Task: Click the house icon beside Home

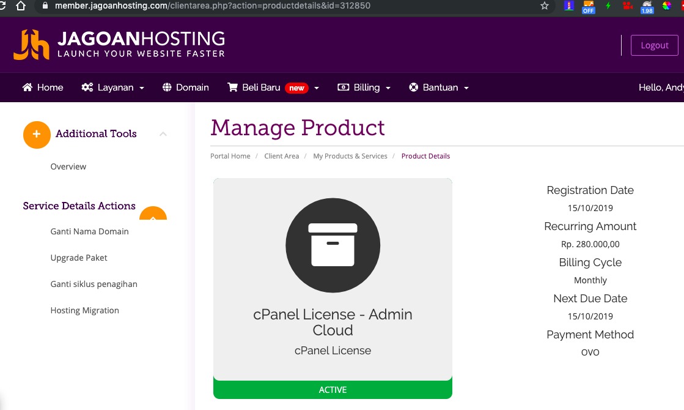Action: click(28, 88)
